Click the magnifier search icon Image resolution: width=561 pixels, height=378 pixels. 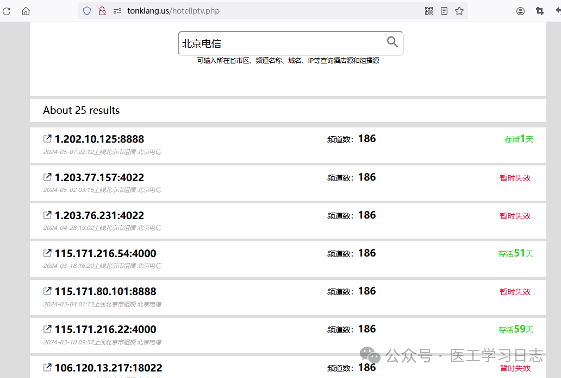(x=392, y=42)
